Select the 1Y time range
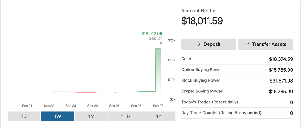This screenshot has height=128, width=301. 158,116
